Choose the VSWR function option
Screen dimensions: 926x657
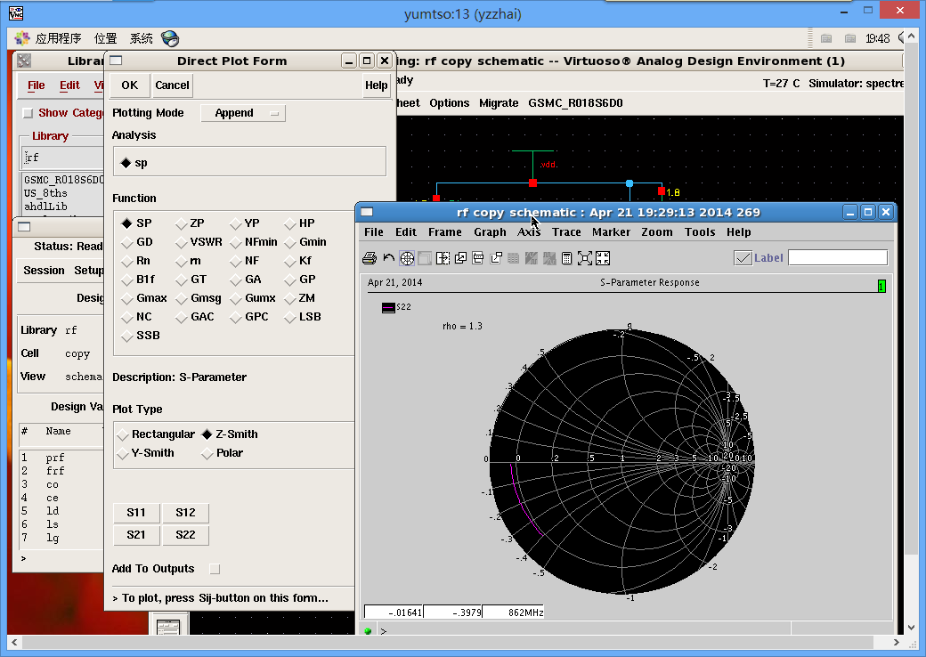click(x=182, y=242)
